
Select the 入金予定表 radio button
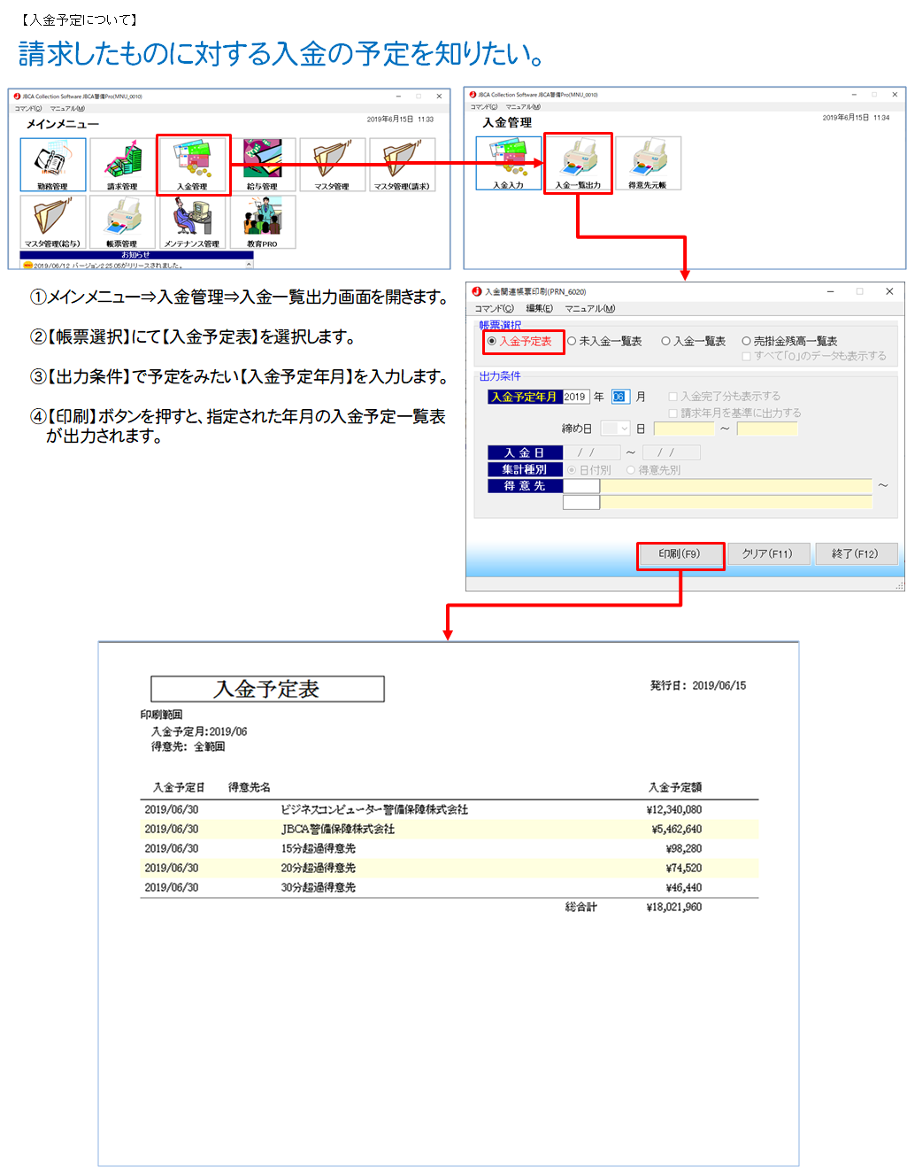tap(492, 341)
